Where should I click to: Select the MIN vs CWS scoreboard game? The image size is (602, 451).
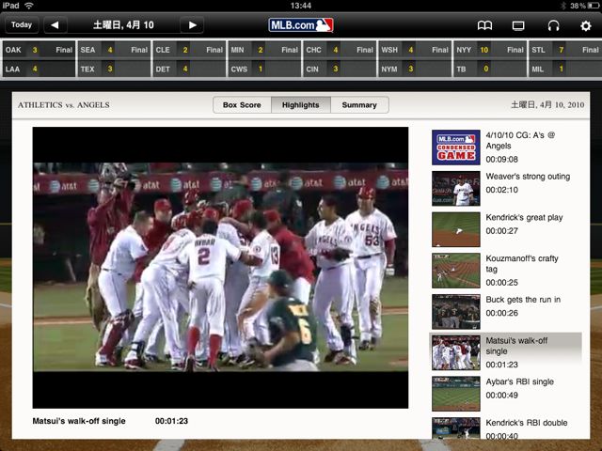(264, 59)
